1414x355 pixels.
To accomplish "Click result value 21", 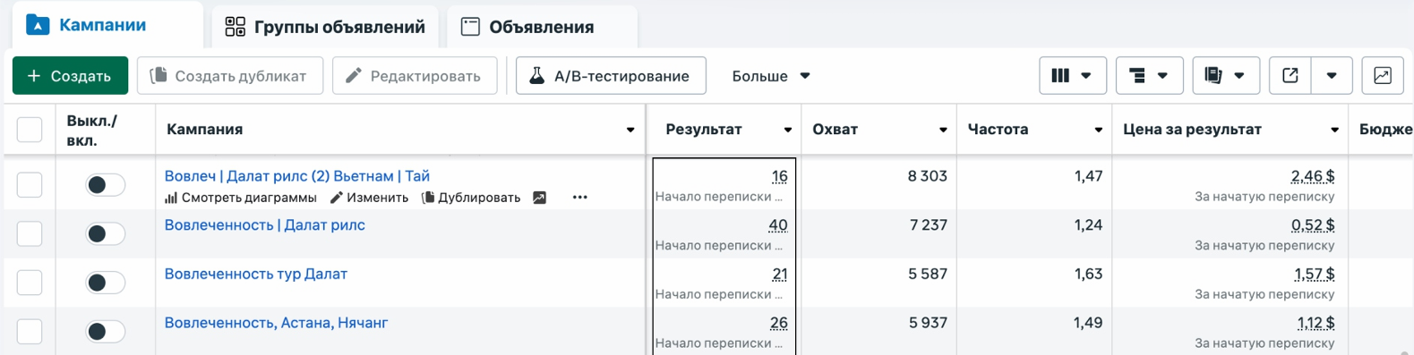I will click(x=779, y=275).
